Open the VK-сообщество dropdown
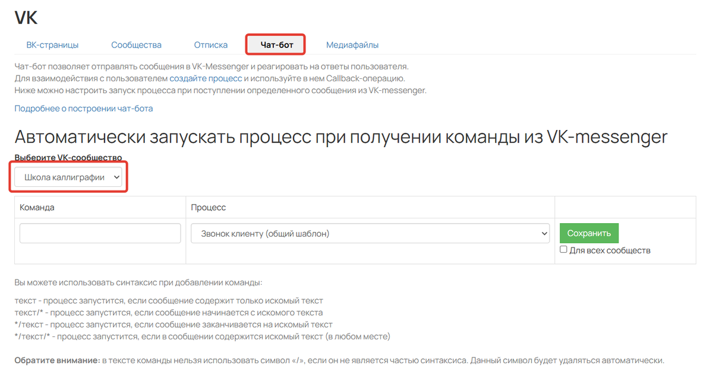 point(67,176)
